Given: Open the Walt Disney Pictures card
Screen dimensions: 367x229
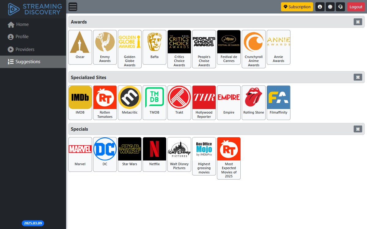Looking at the screenshot, I should 179,154.
